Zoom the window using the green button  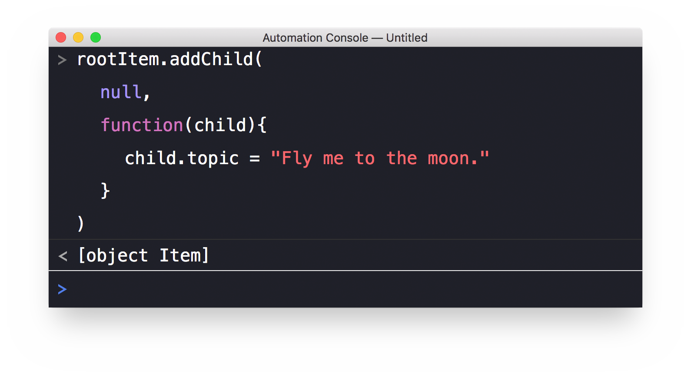(96, 38)
